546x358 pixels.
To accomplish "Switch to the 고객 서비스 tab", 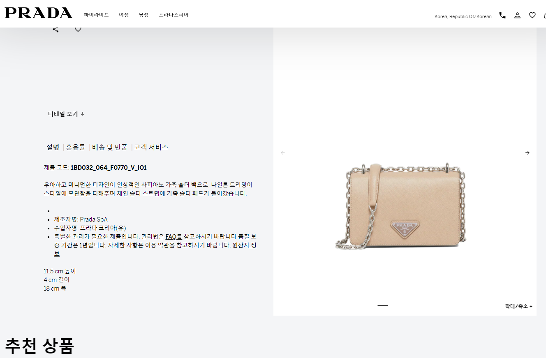I will pos(151,147).
